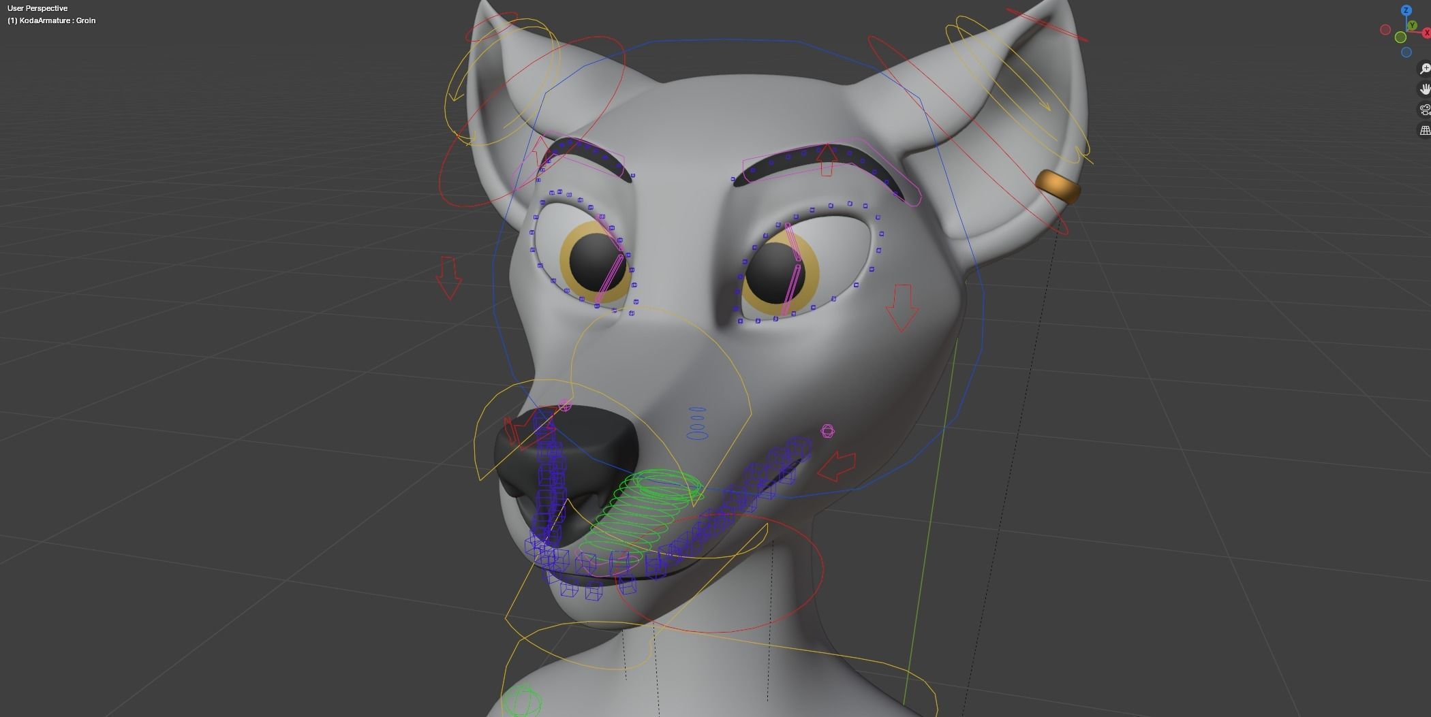This screenshot has width=1431, height=717.
Task: Select the pink sphere control at mouth corner
Action: (x=827, y=431)
